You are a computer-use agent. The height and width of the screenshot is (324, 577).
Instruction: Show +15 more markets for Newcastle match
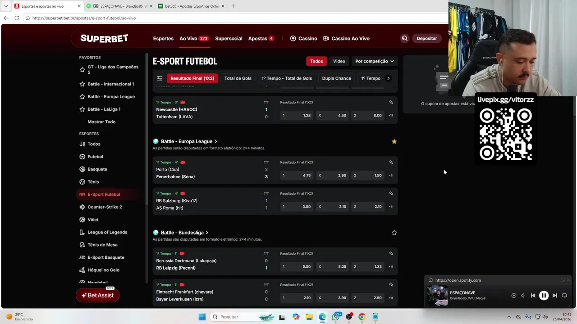click(390, 116)
